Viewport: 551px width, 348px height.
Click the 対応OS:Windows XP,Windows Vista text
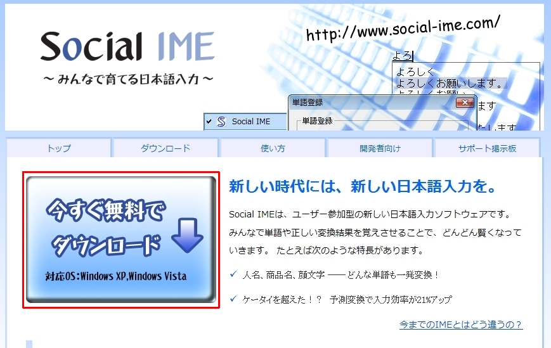(116, 276)
